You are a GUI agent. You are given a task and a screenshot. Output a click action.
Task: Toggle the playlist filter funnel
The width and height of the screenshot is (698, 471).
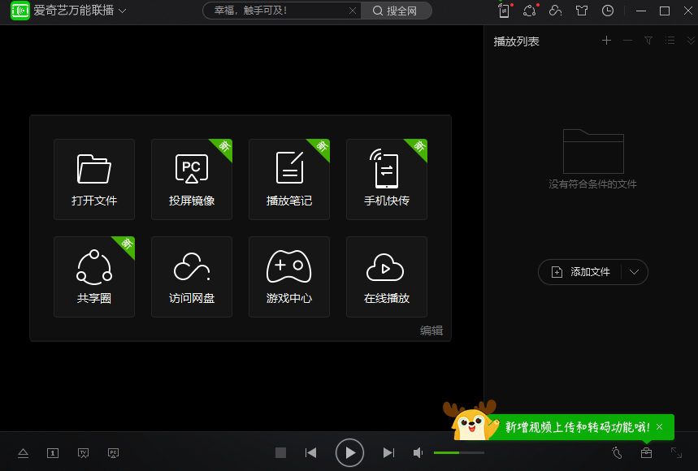[650, 40]
